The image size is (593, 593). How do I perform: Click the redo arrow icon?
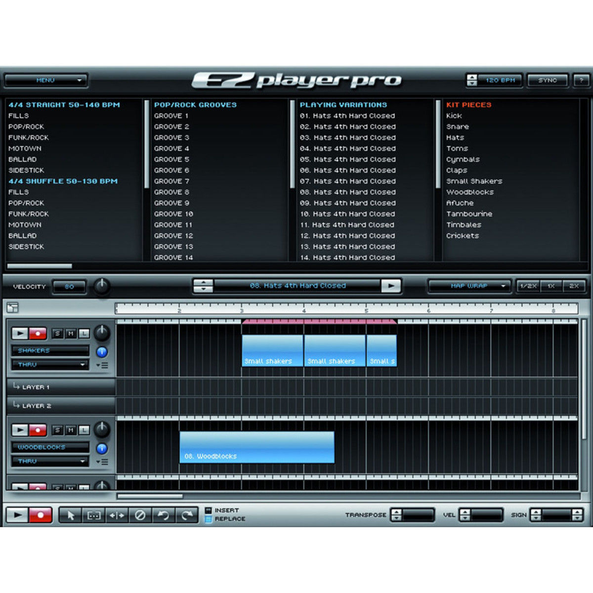tap(186, 515)
